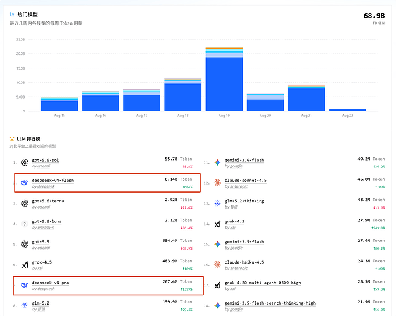Open the claude-haiku-4.5 model link
This screenshot has width=396, height=316.
244,262
